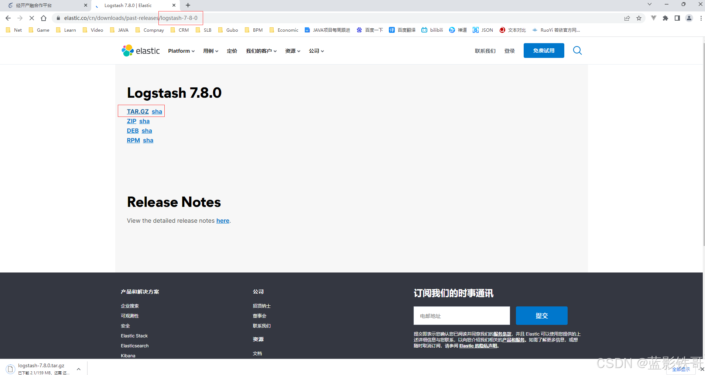Open the 百度翻译 bookmark
The image size is (705, 375).
click(402, 30)
